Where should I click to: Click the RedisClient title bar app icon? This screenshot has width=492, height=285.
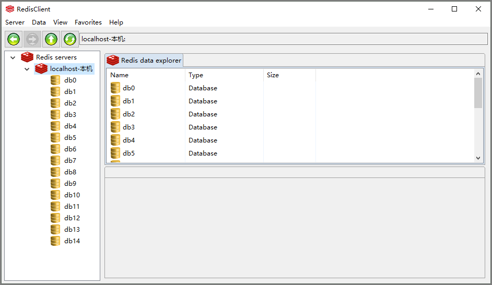[x=10, y=9]
